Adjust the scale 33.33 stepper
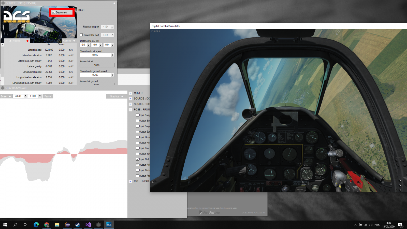The width and height of the screenshot is (407, 229). [25, 96]
